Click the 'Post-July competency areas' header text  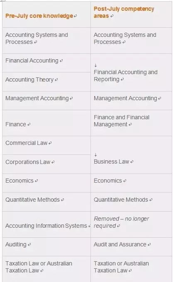click(124, 12)
